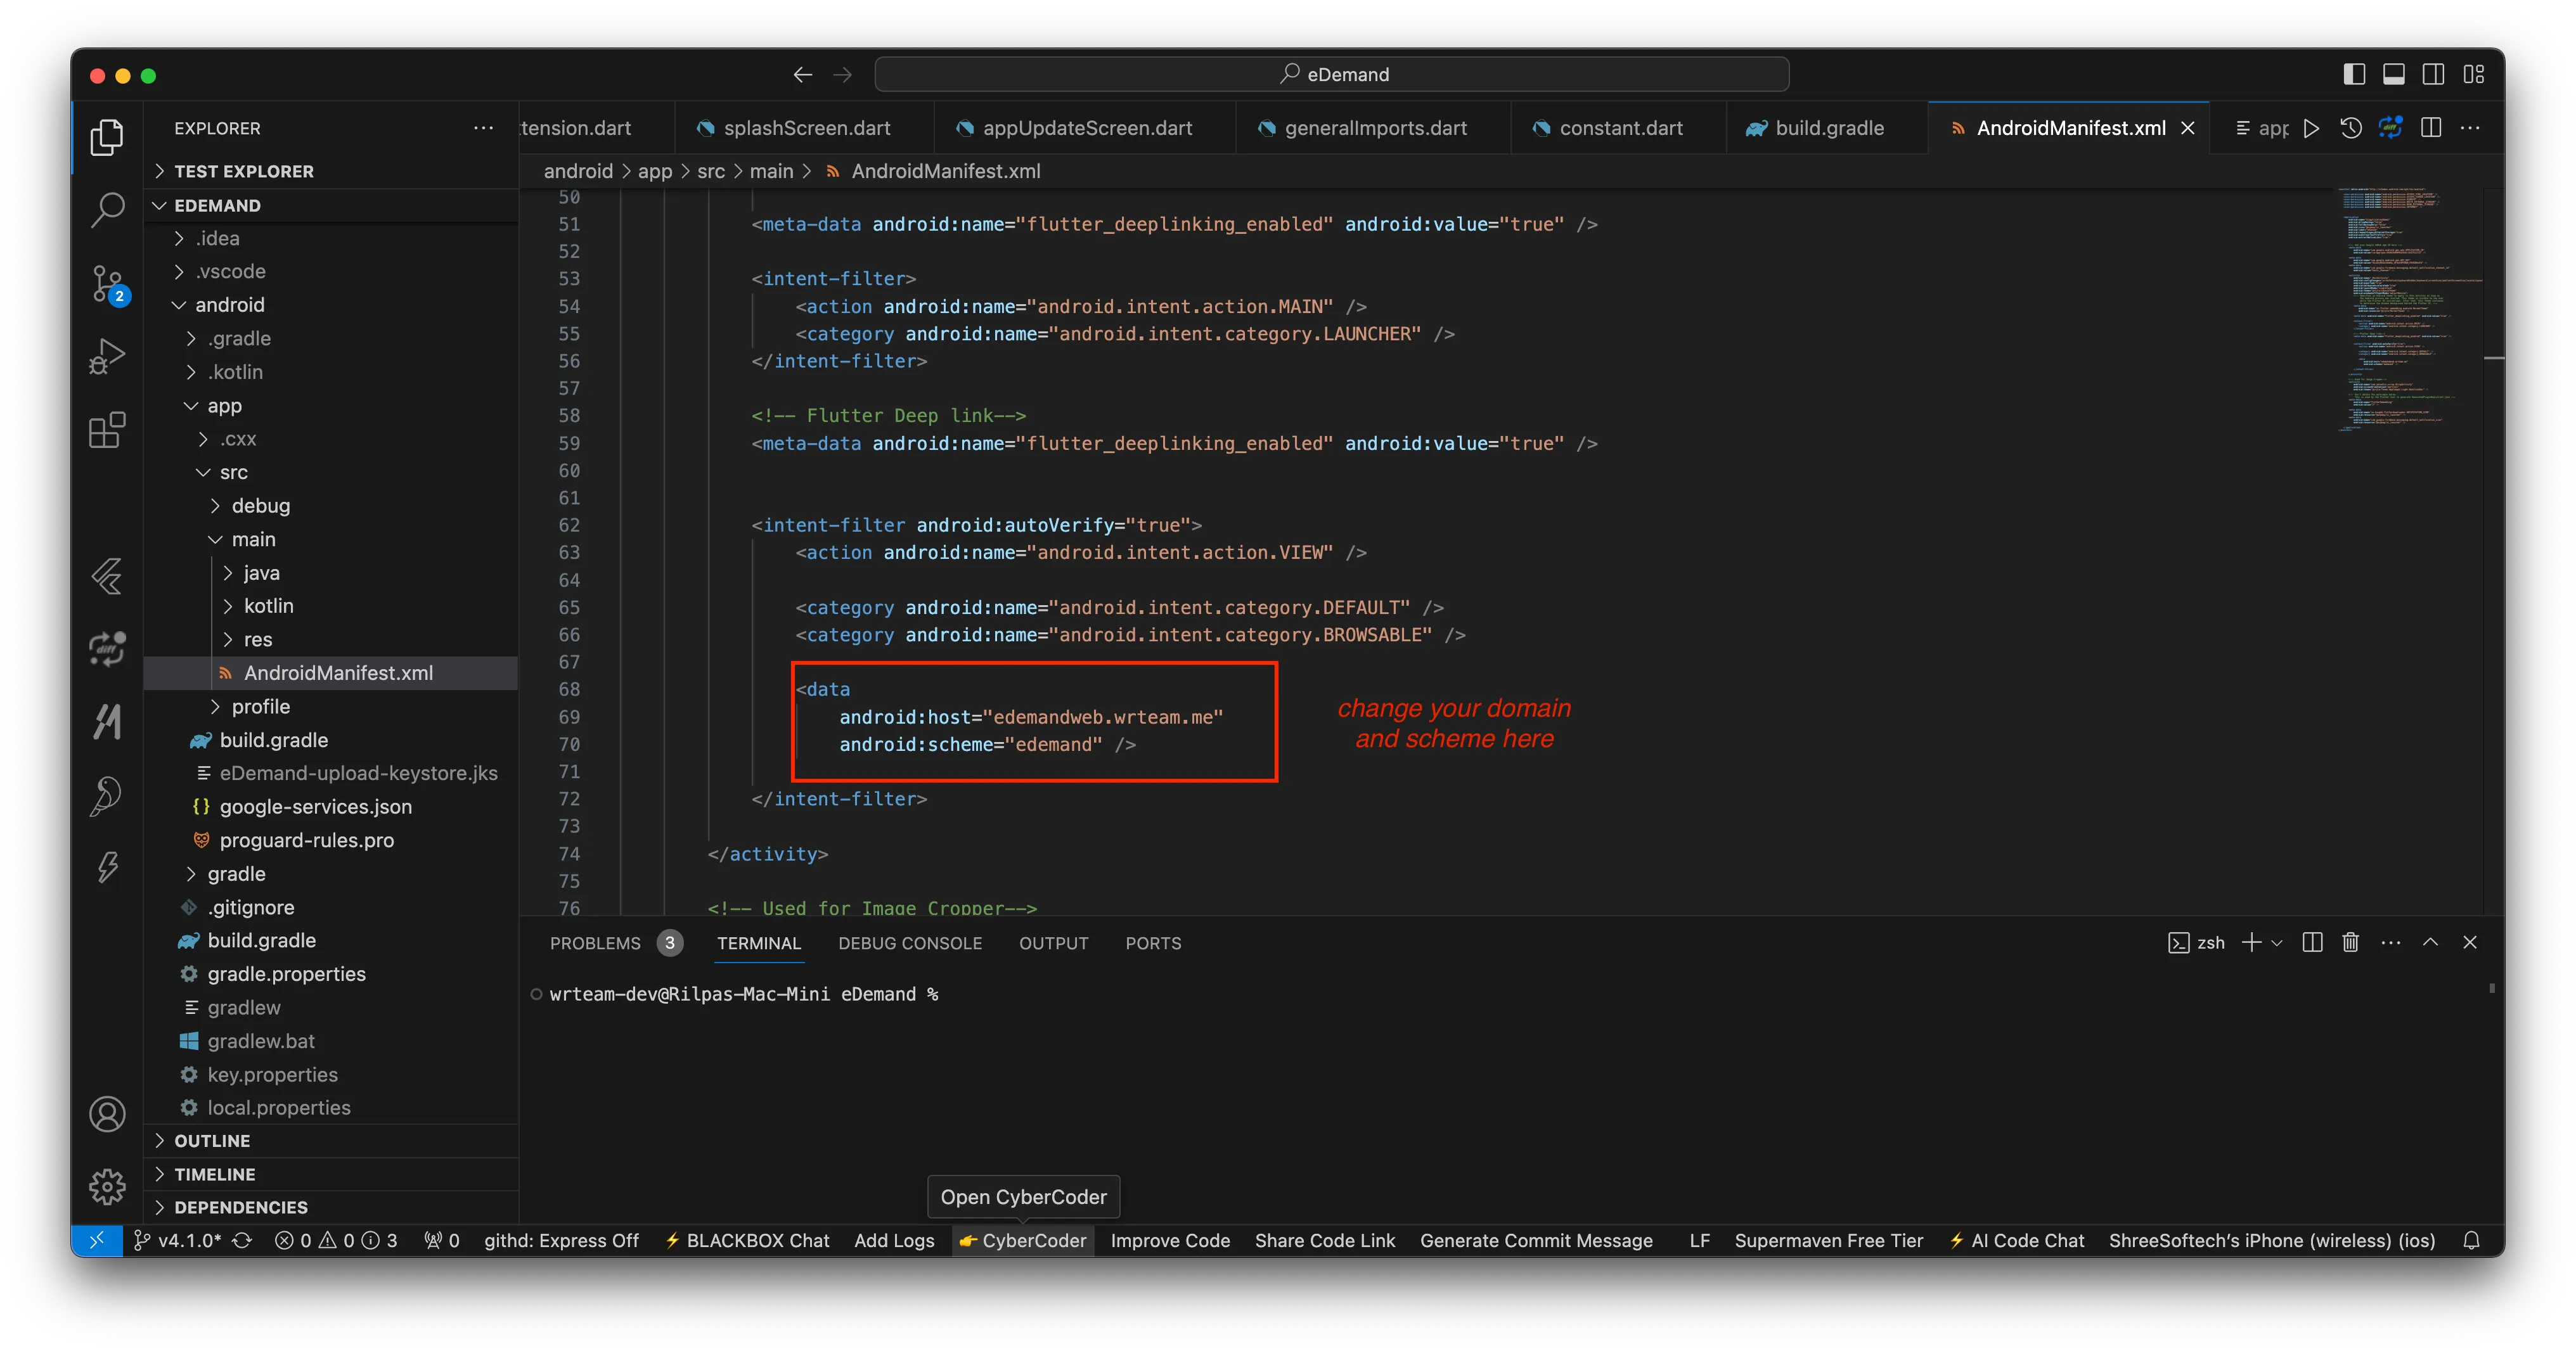
Task: Toggle githd Express Off status
Action: pyautogui.click(x=561, y=1240)
